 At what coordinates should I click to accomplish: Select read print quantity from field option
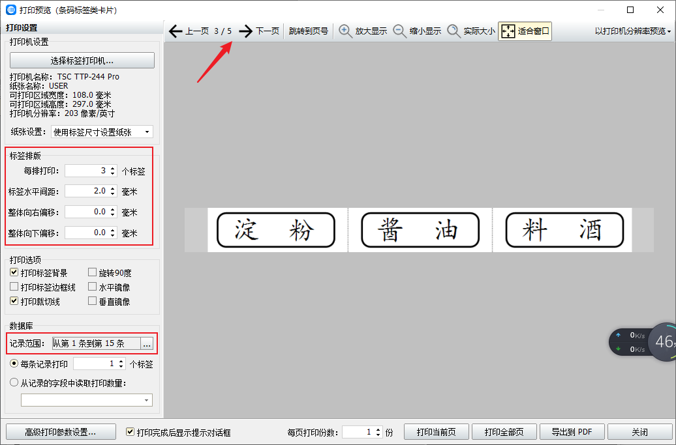[x=14, y=383]
